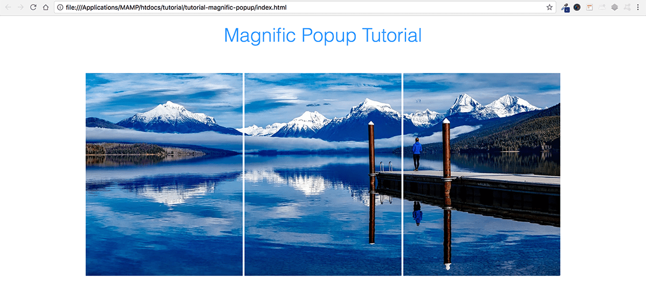Click the Magnific Popup Tutorial heading
The width and height of the screenshot is (646, 307).
point(323,36)
